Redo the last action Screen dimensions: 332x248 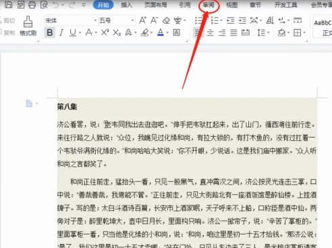coord(72,5)
